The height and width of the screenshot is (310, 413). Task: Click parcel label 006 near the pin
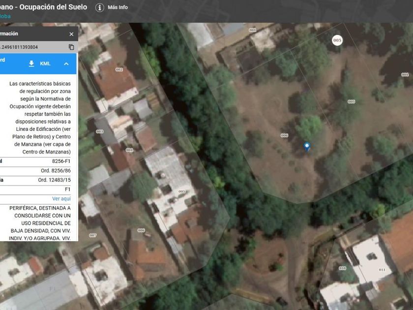click(285, 135)
